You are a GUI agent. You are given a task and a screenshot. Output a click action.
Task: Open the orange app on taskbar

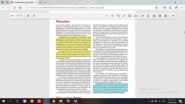pyautogui.click(x=32, y=101)
